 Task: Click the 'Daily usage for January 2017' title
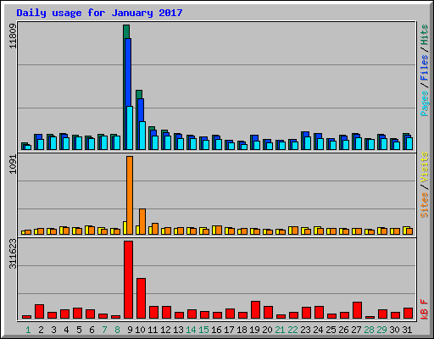(x=99, y=13)
